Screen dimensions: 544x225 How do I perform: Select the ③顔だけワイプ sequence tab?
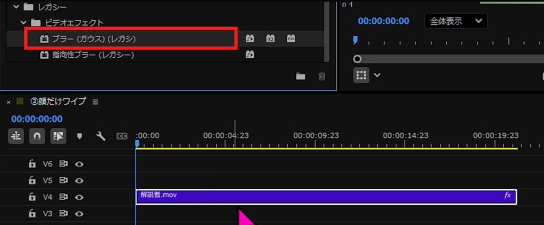click(x=58, y=101)
